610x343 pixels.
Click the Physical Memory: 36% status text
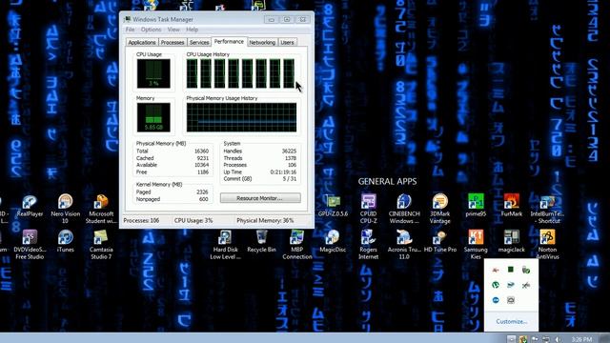tap(265, 220)
